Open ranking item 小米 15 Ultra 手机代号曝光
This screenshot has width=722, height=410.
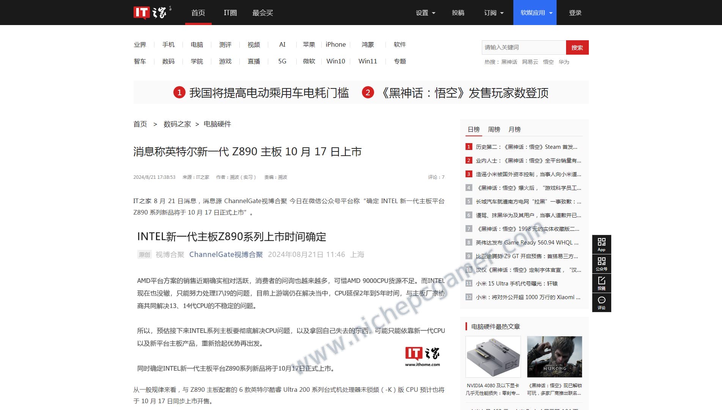tap(517, 284)
